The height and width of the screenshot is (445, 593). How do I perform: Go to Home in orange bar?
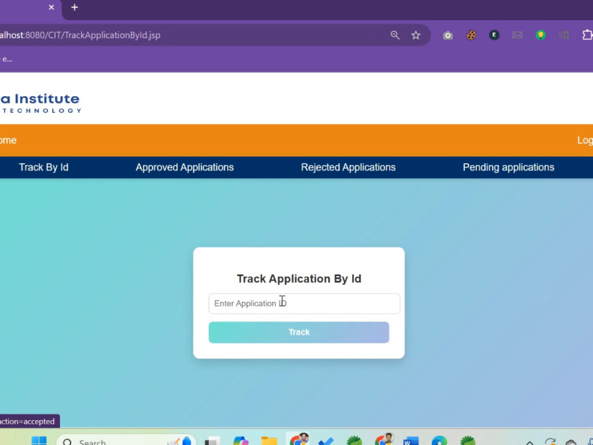[8, 141]
